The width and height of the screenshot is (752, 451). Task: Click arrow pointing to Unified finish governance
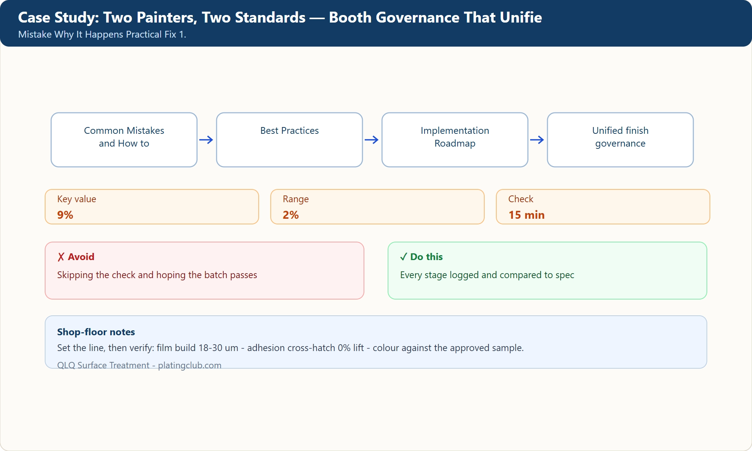537,140
